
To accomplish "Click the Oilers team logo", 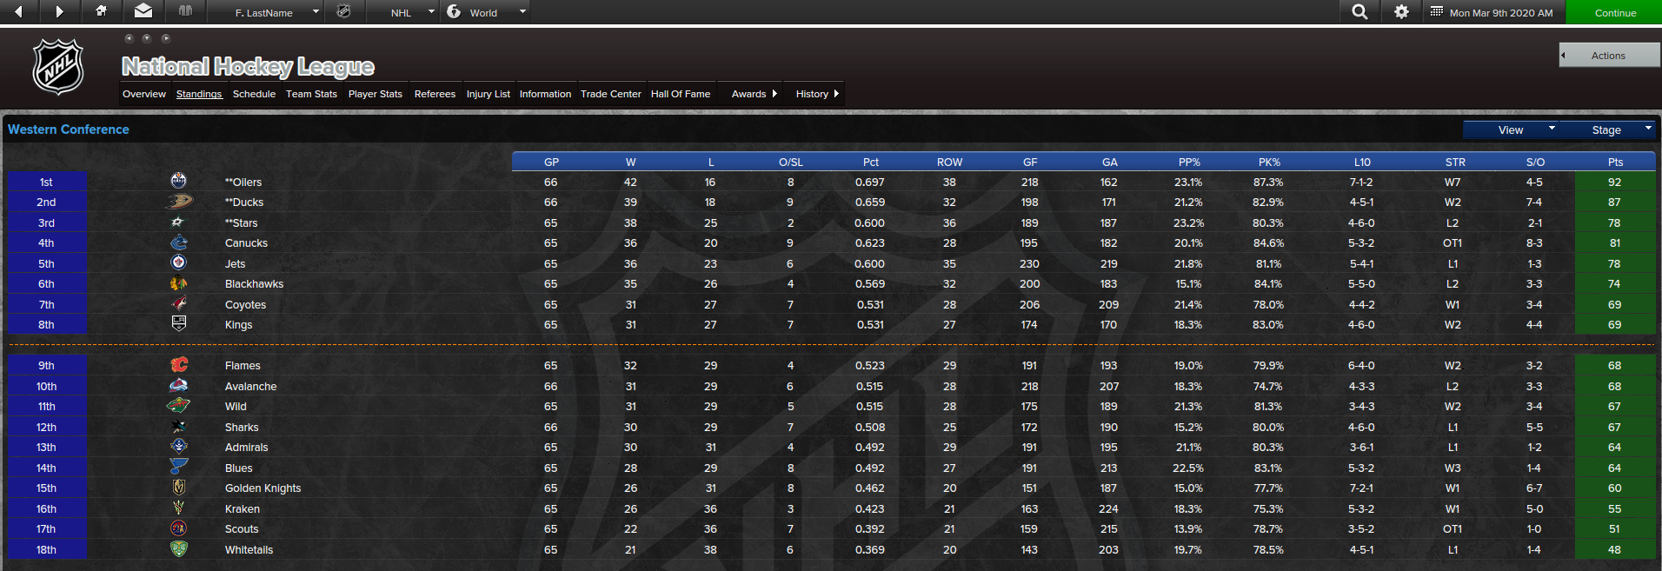I will (x=178, y=181).
